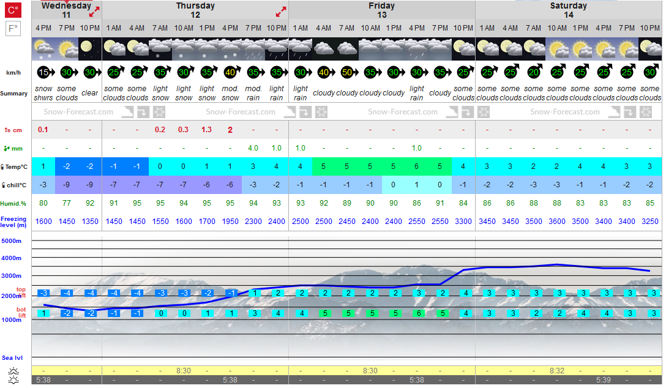Screen dimensions: 666x388
Task: Click the Saturday 14 day header
Action: (568, 10)
